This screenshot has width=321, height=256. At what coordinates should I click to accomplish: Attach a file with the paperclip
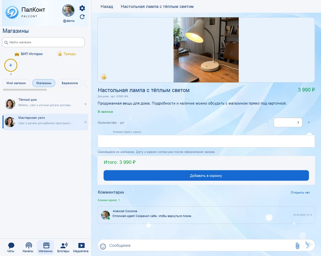coord(298,246)
